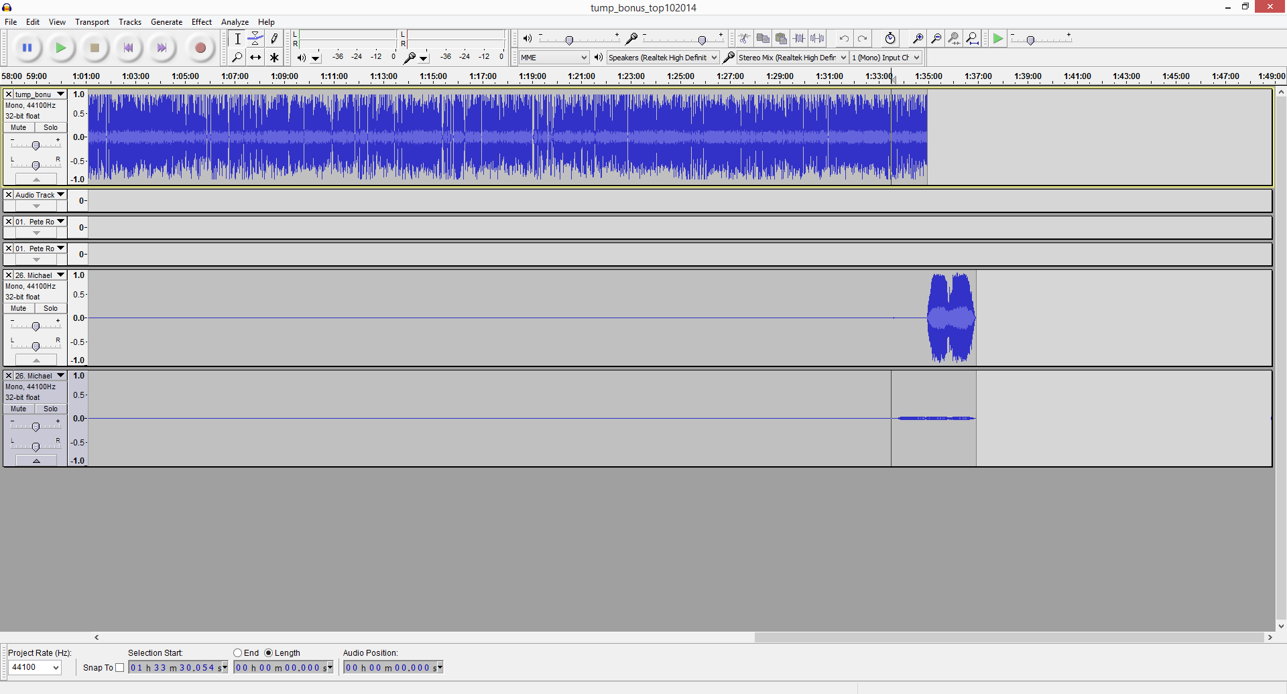Click the Silence Audio Selection icon
The image size is (1287, 694).
pyautogui.click(x=817, y=38)
